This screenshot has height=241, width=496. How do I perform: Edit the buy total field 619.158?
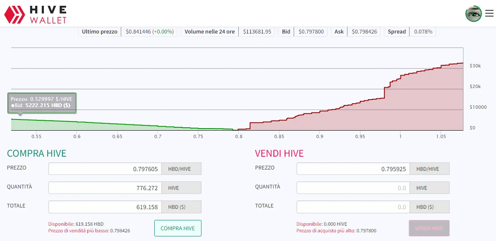(x=105, y=207)
